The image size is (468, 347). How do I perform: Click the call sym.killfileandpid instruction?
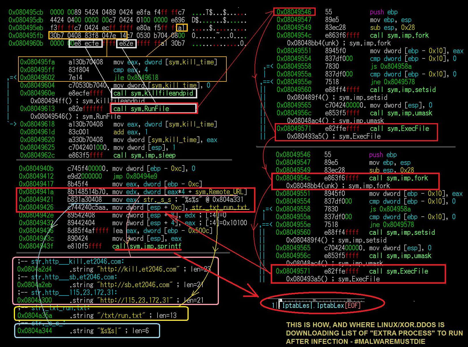tap(153, 93)
